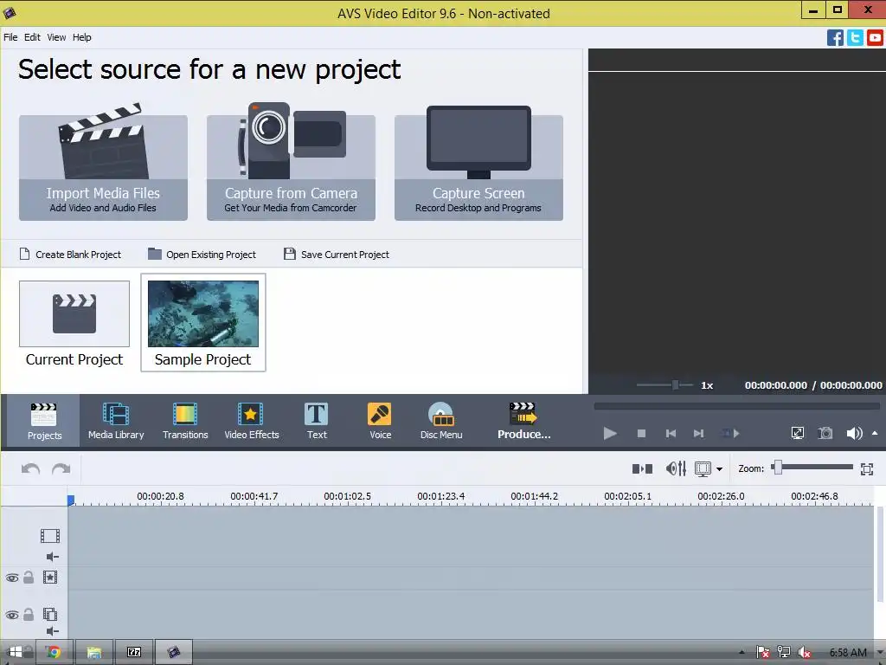Click Save Current Project
This screenshot has height=665, width=886.
coord(337,255)
